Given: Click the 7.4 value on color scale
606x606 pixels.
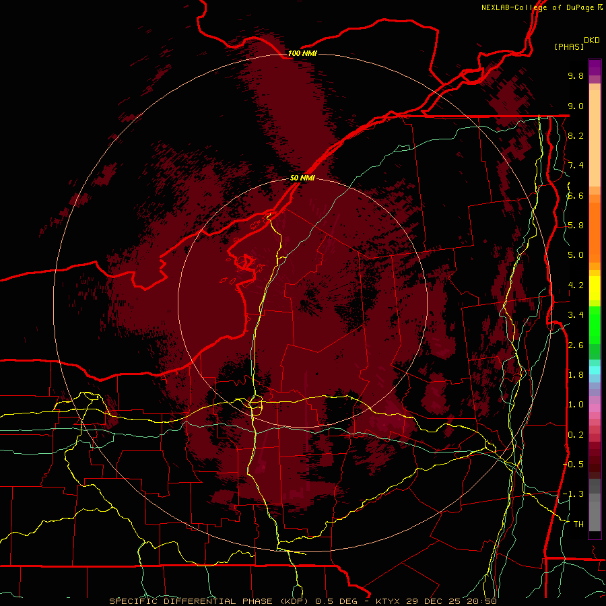Looking at the screenshot, I should point(576,166).
